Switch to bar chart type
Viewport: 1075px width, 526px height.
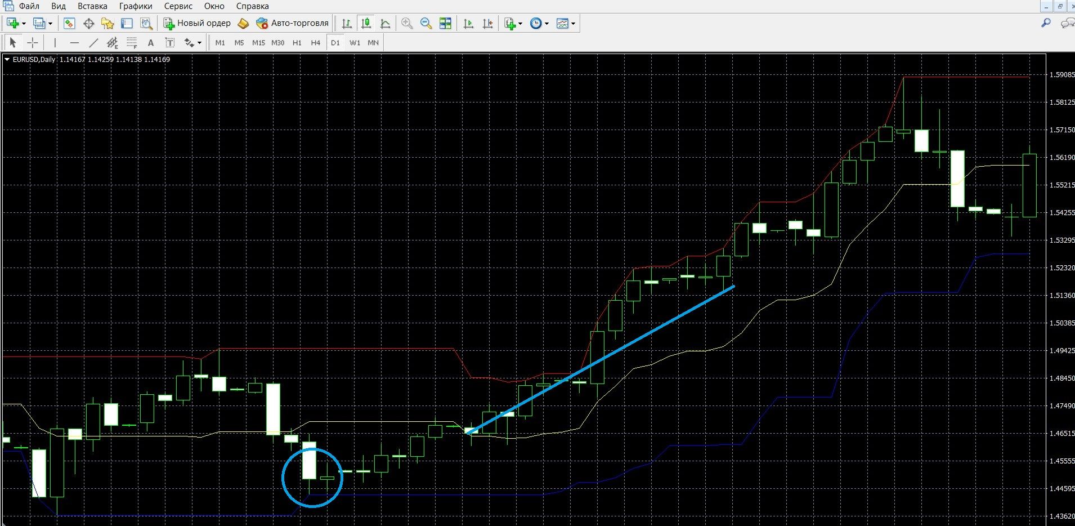347,23
